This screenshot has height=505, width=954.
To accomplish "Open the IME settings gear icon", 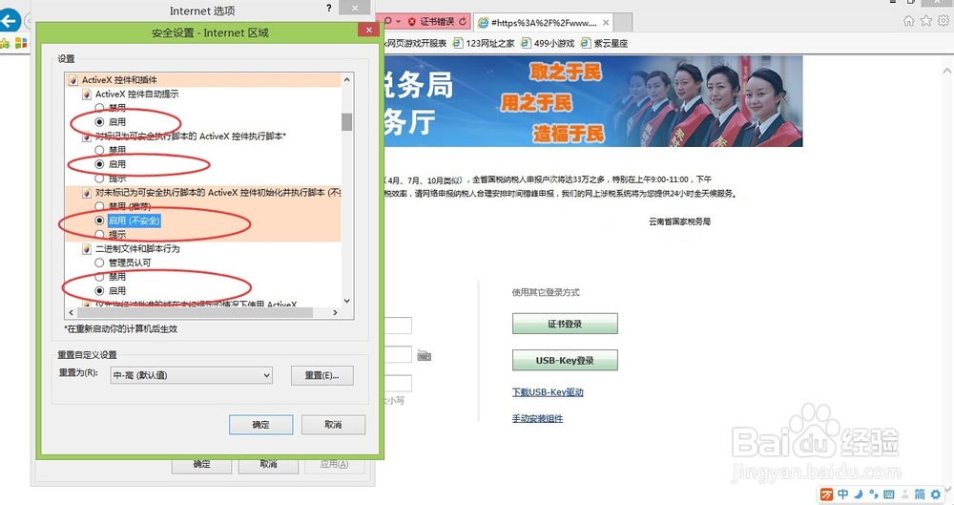I will pos(936,494).
